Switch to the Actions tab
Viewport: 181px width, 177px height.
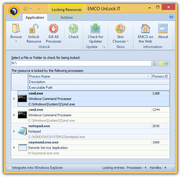67,18
